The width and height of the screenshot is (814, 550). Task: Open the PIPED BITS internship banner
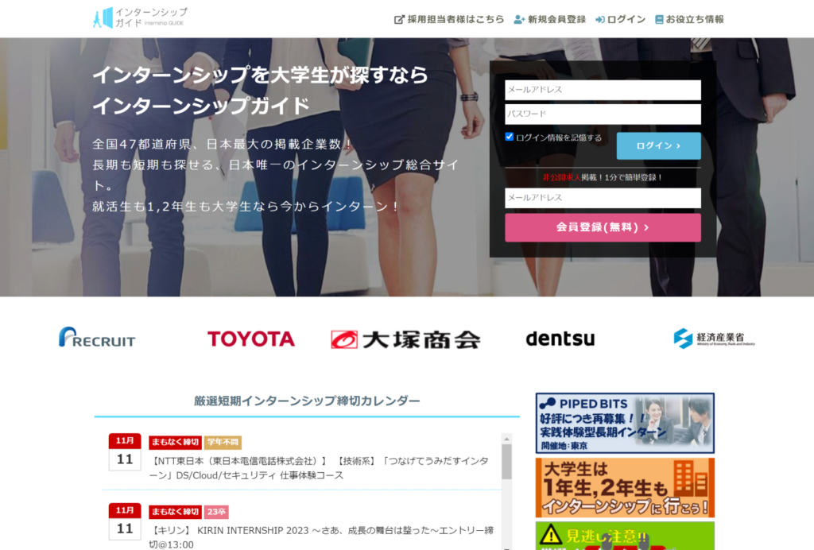click(625, 423)
